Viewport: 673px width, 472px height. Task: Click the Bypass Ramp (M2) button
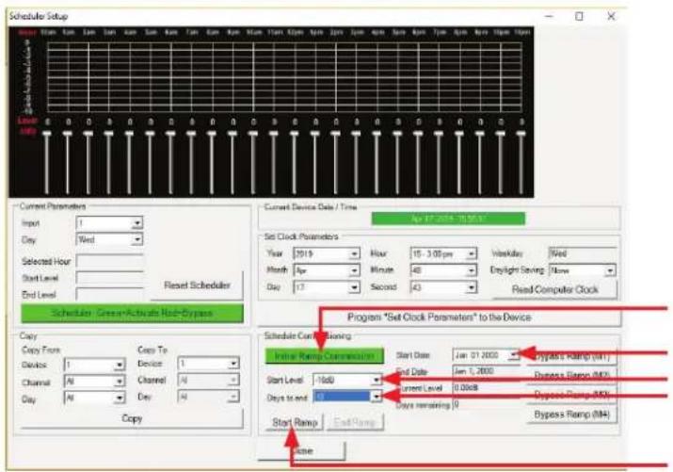(x=572, y=376)
